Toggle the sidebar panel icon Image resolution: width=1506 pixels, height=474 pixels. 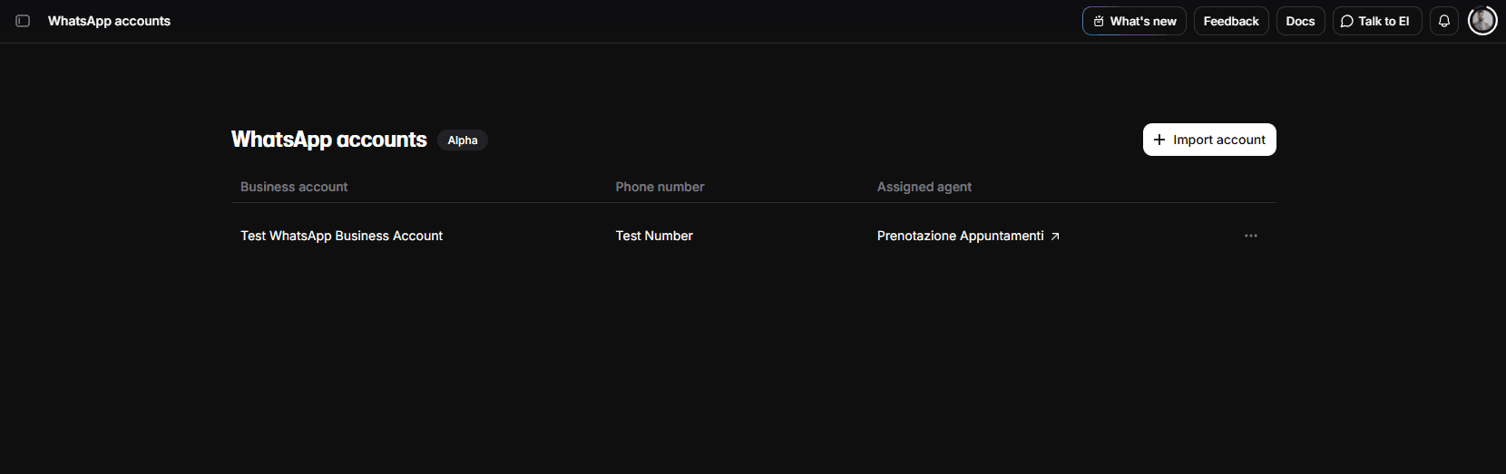[23, 21]
